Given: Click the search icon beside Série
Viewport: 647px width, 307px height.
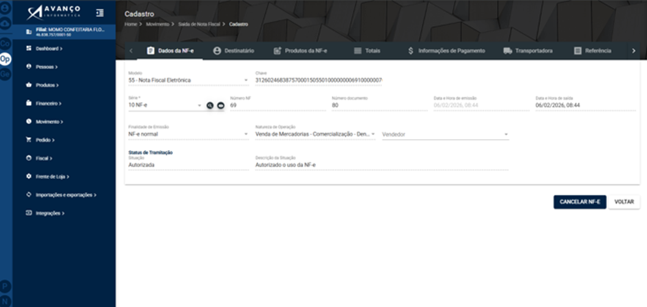Looking at the screenshot, I should [210, 105].
